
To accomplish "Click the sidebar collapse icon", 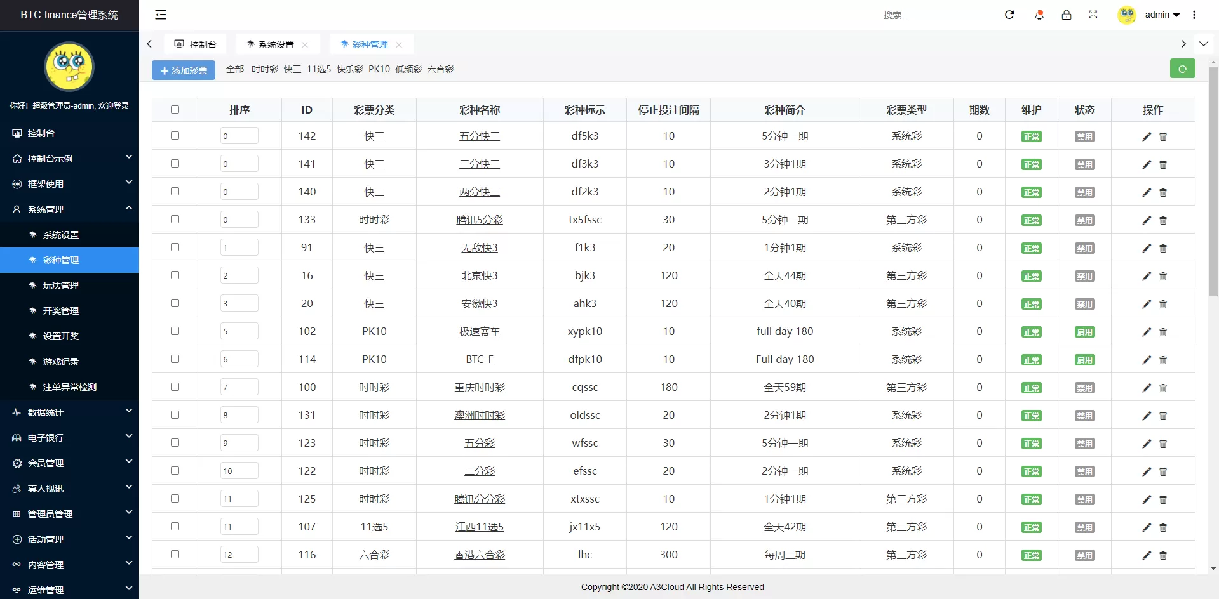I will (x=160, y=15).
